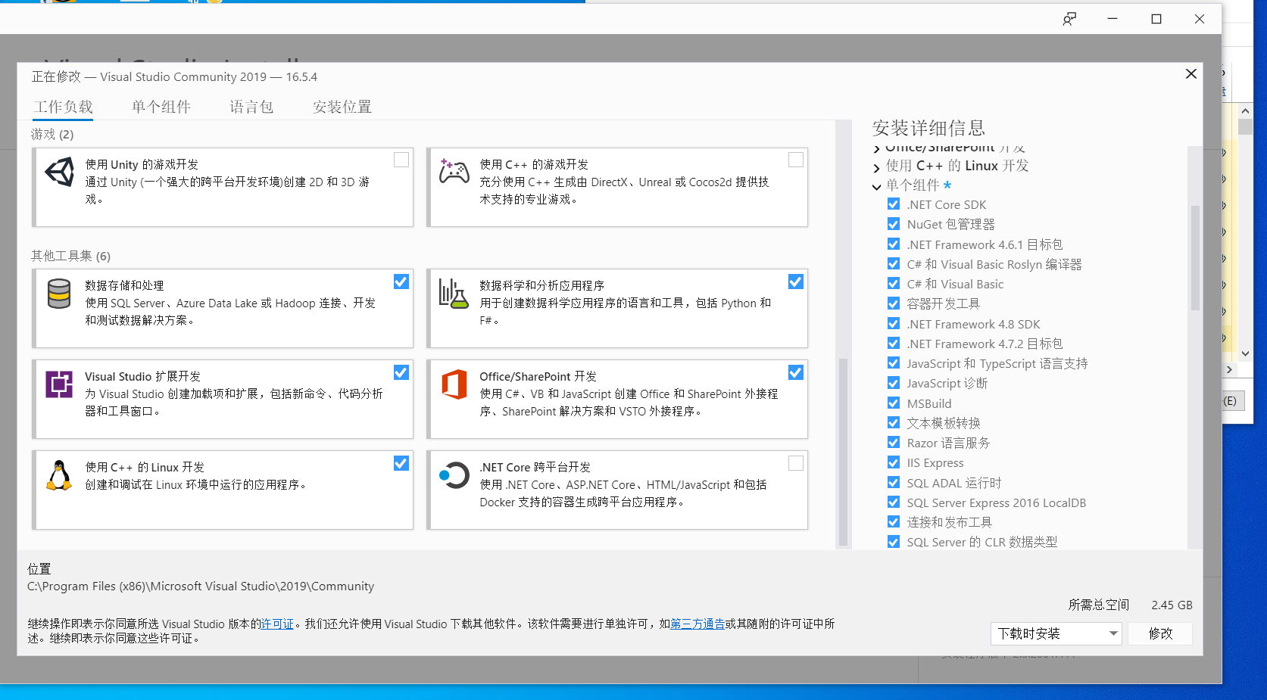Click the 修改 button
Image resolution: width=1267 pixels, height=700 pixels.
click(1160, 633)
